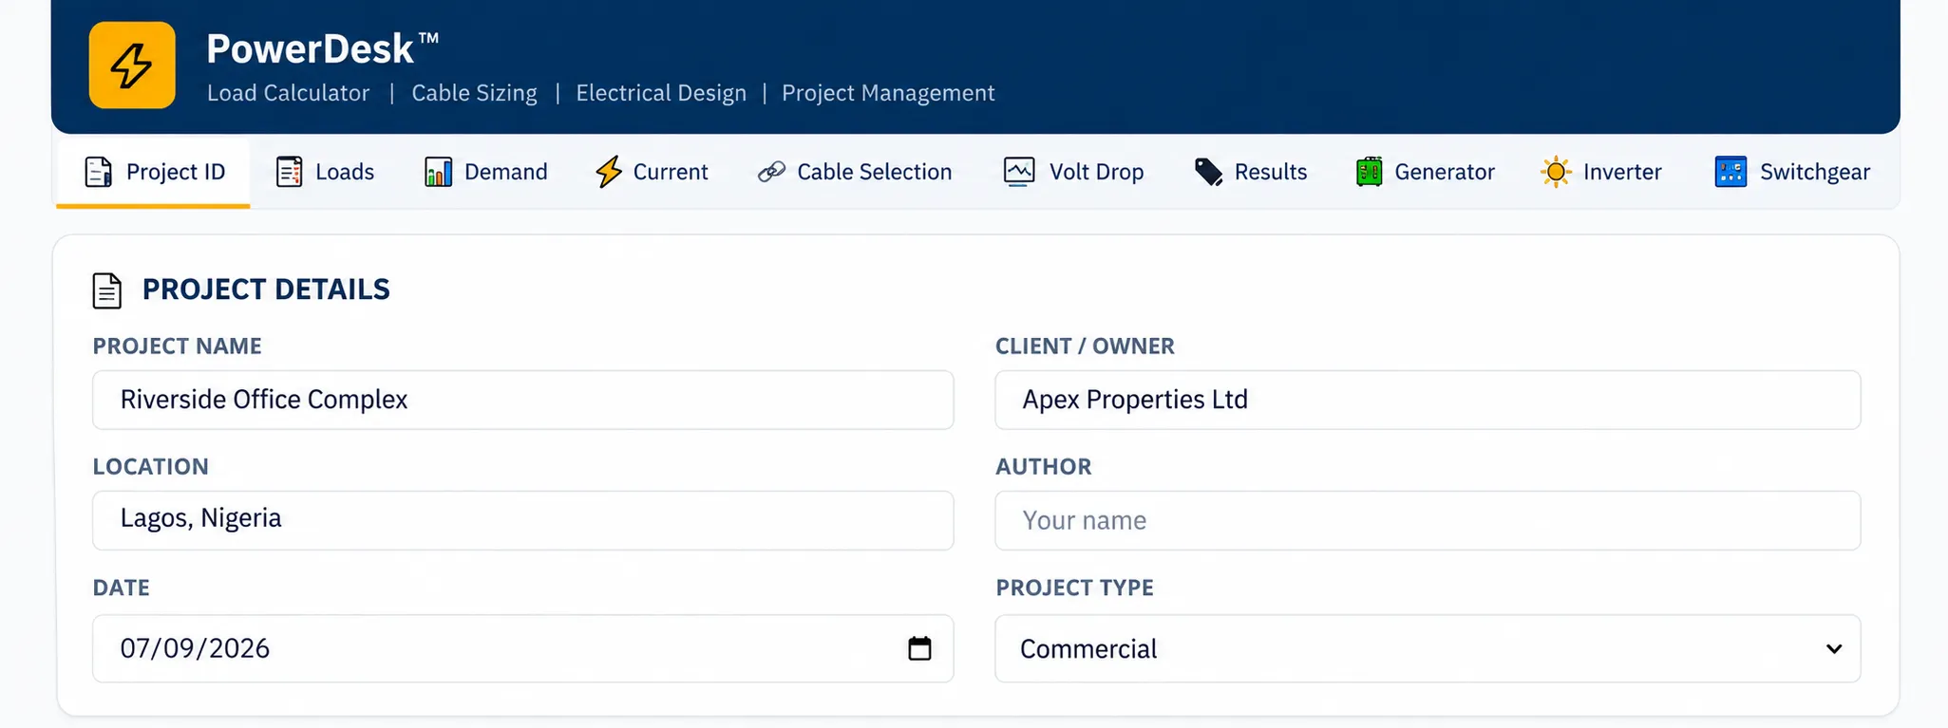
Task: Focus the Project Name input field
Action: tap(523, 400)
